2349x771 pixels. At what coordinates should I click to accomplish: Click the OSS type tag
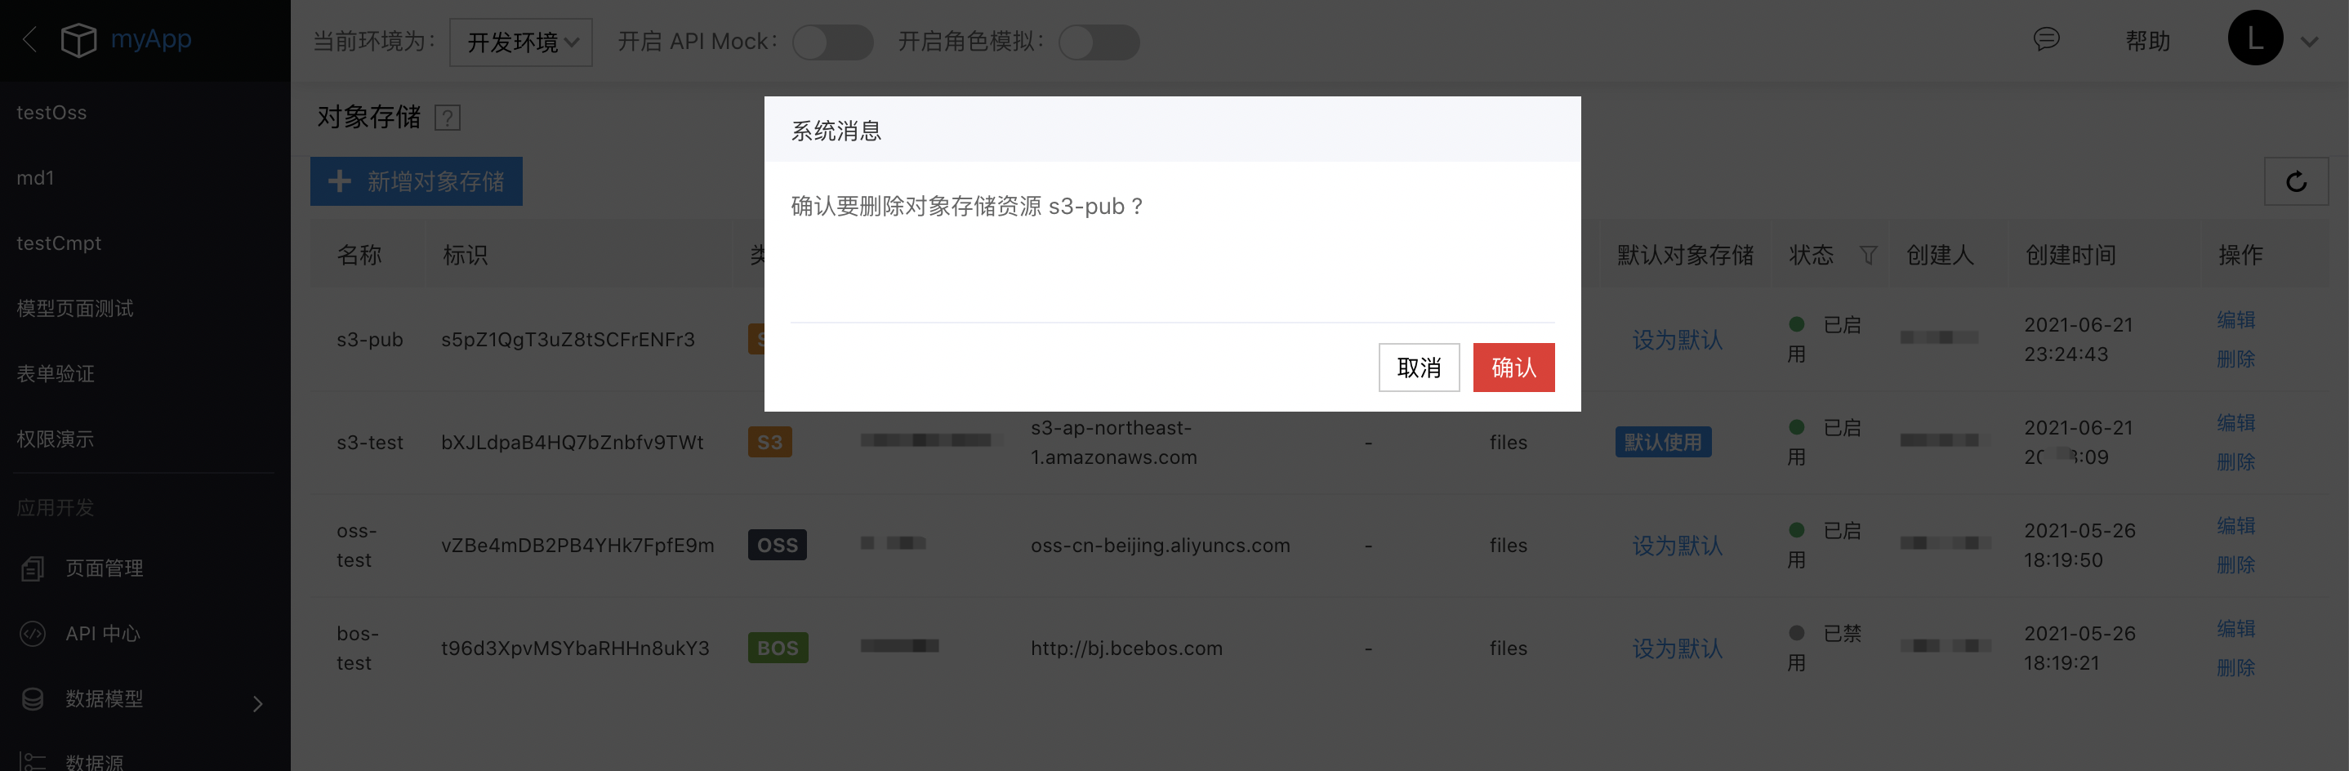click(x=777, y=545)
